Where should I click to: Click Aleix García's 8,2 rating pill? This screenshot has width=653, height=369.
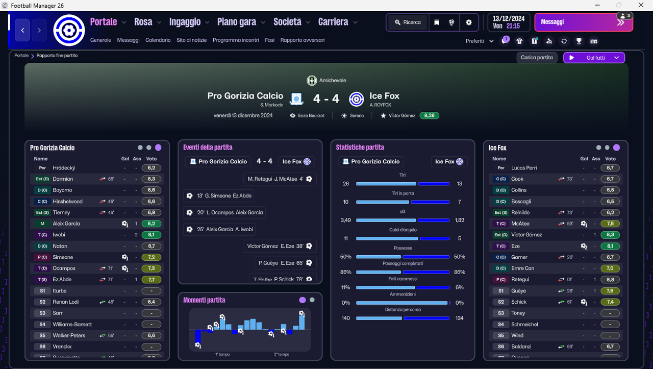(x=152, y=224)
